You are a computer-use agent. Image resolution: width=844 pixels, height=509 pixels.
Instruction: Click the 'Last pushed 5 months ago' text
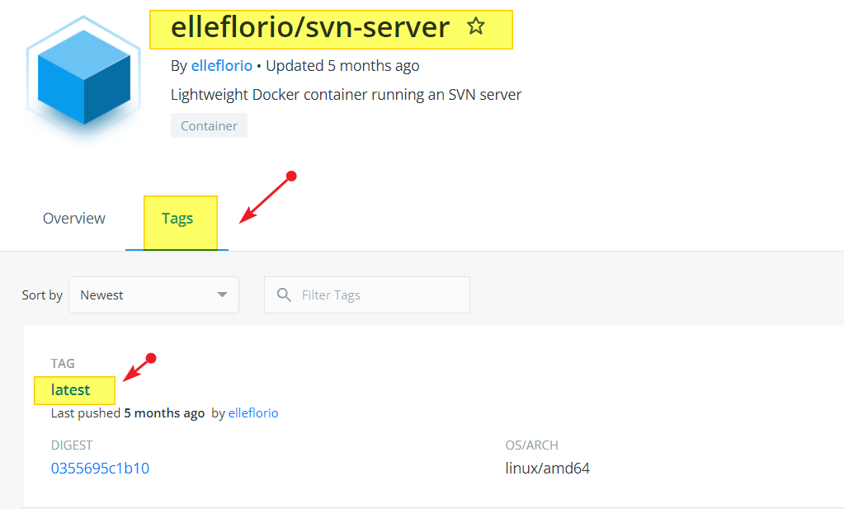(x=128, y=413)
